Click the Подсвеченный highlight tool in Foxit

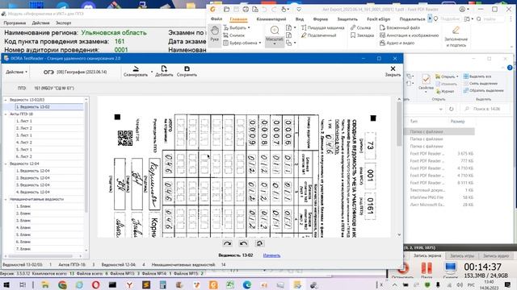click(318, 35)
